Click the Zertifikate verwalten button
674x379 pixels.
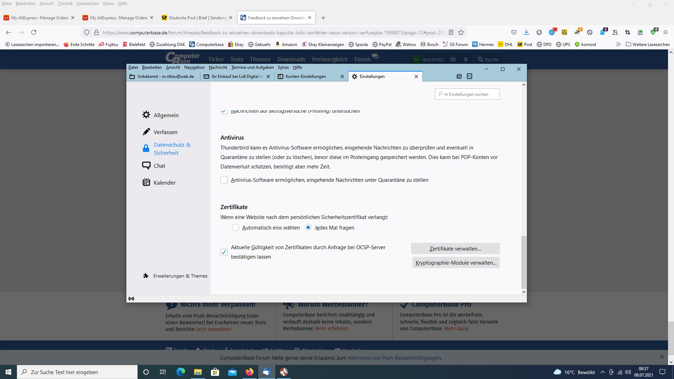pos(455,248)
